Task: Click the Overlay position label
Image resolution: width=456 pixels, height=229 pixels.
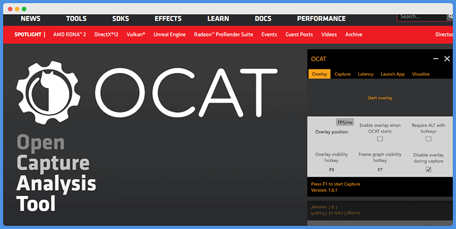Action: 332,132
